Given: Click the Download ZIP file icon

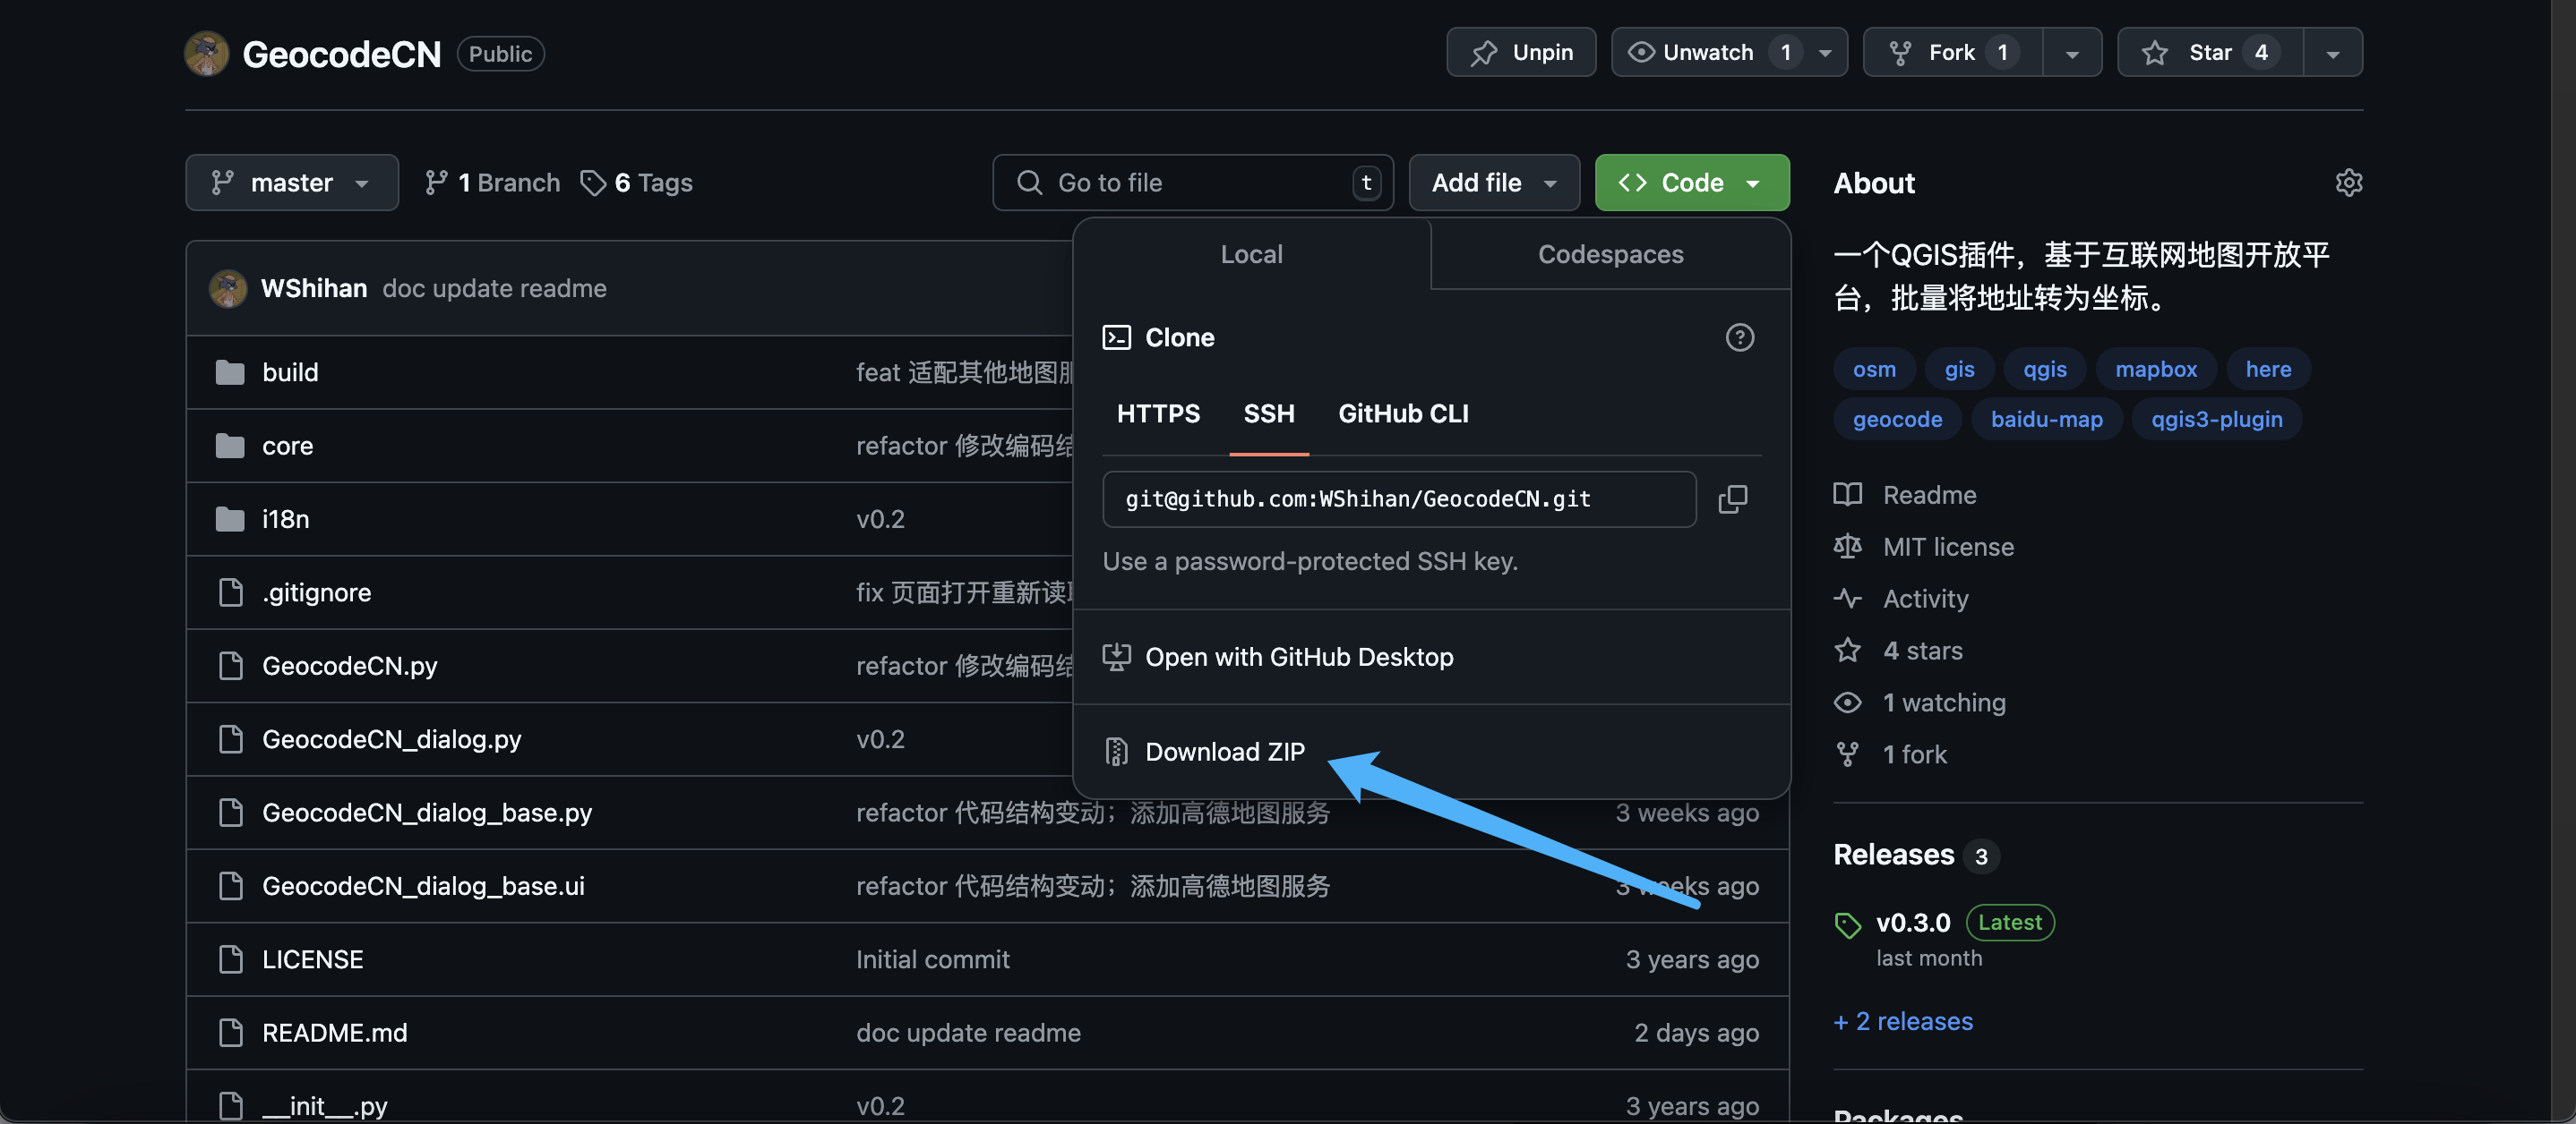Looking at the screenshot, I should pyautogui.click(x=1116, y=752).
